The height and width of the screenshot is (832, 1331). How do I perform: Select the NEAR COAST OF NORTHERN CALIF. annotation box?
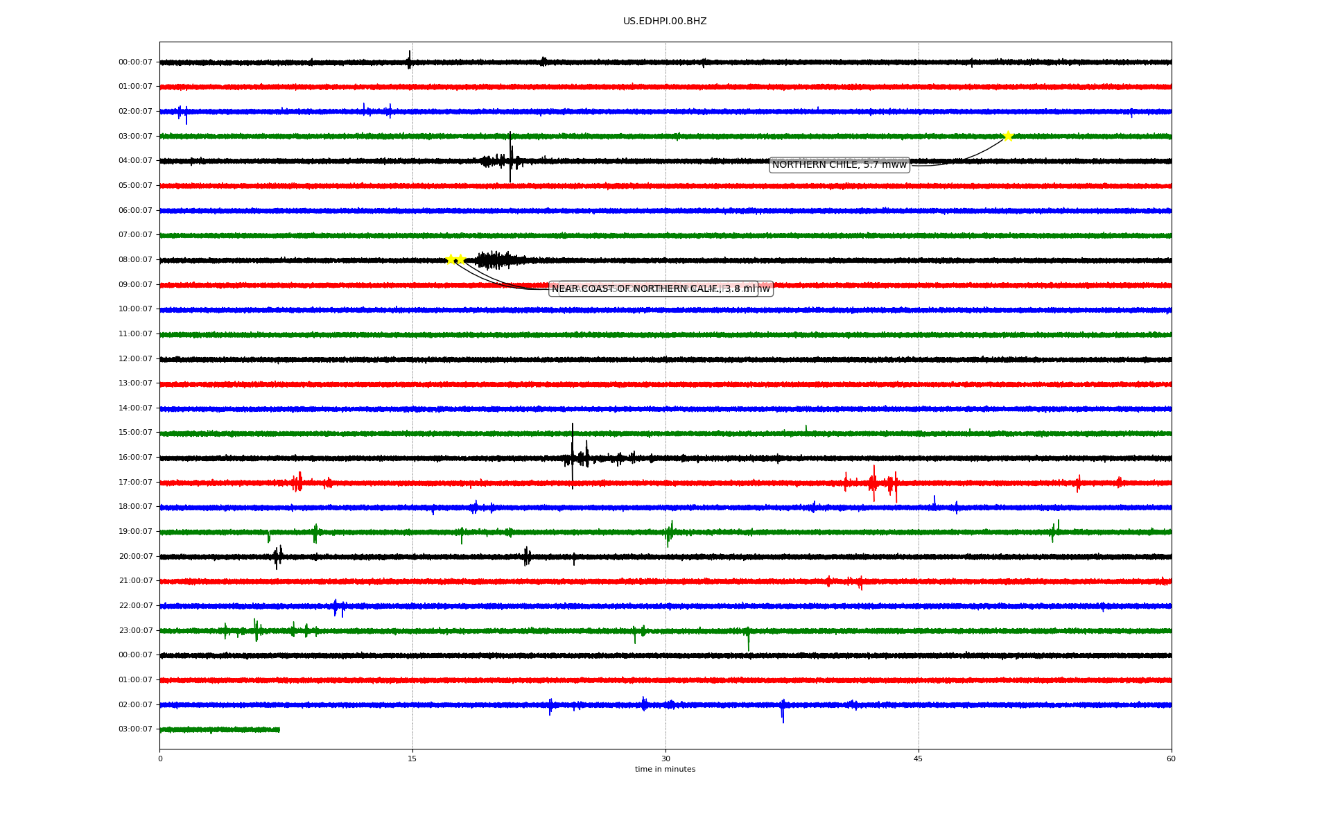tap(654, 289)
